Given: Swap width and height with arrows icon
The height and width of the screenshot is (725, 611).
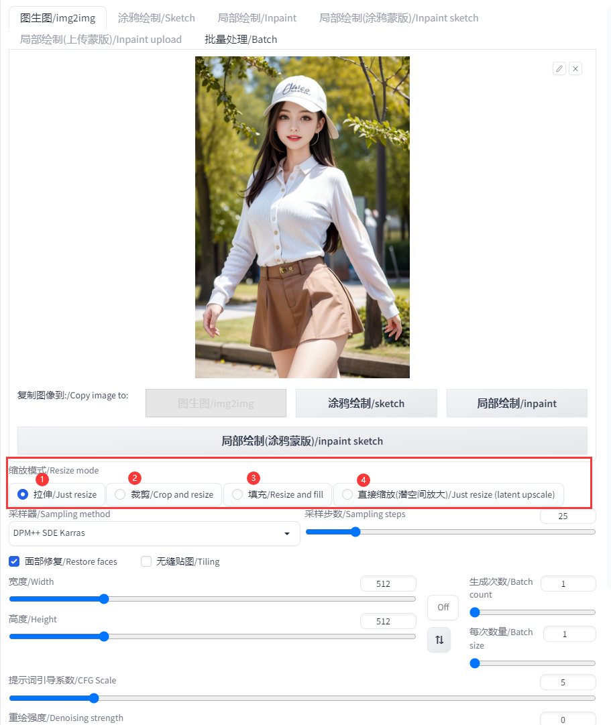Looking at the screenshot, I should tap(439, 639).
